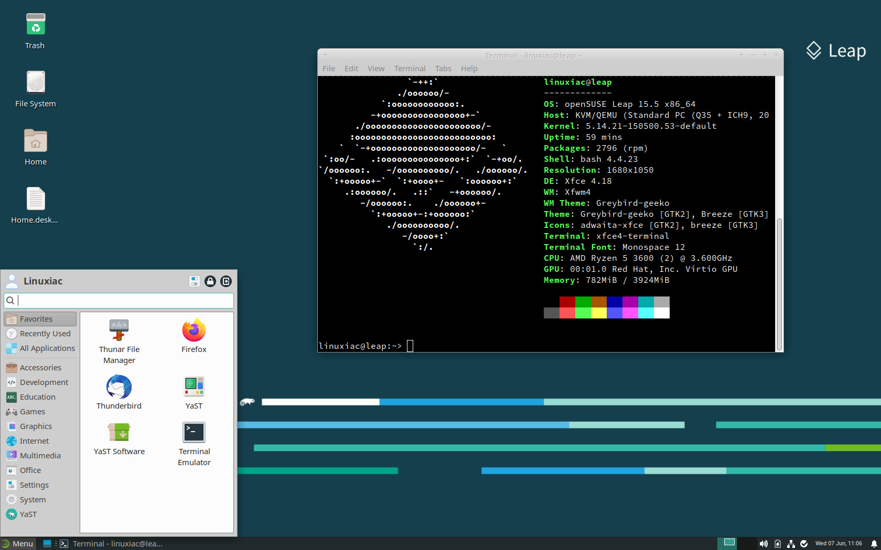Open the notifications bell icon
This screenshot has height=550, width=881.
tap(874, 544)
